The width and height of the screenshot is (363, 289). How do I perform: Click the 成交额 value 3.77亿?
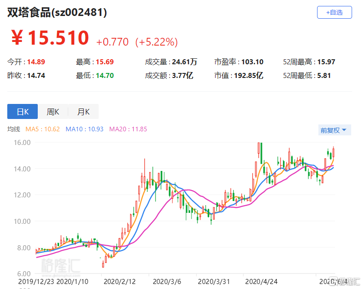(182, 76)
